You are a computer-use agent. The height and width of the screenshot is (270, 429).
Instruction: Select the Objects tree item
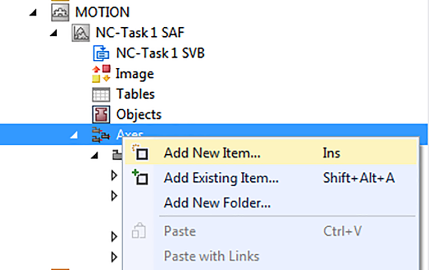click(139, 114)
